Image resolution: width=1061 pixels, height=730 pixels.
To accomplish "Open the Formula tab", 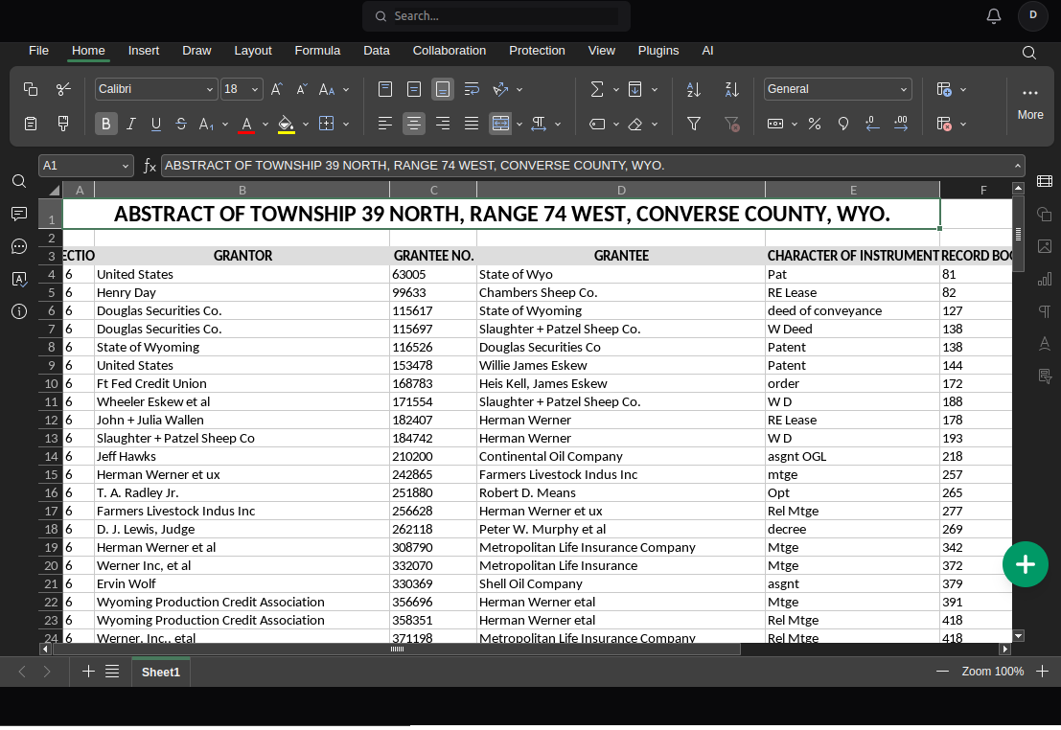I will [x=317, y=51].
